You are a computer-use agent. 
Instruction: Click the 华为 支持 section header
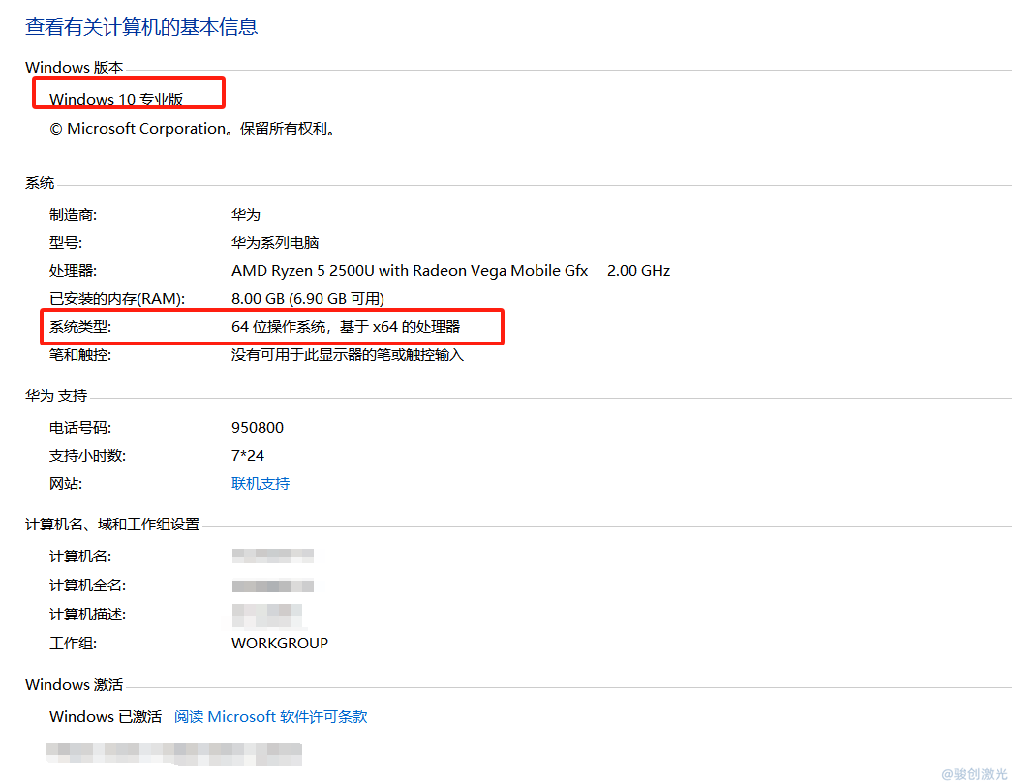pyautogui.click(x=56, y=395)
